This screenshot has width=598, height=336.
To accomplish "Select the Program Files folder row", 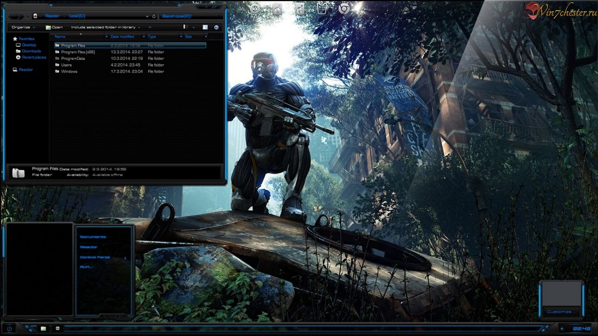I will point(130,45).
